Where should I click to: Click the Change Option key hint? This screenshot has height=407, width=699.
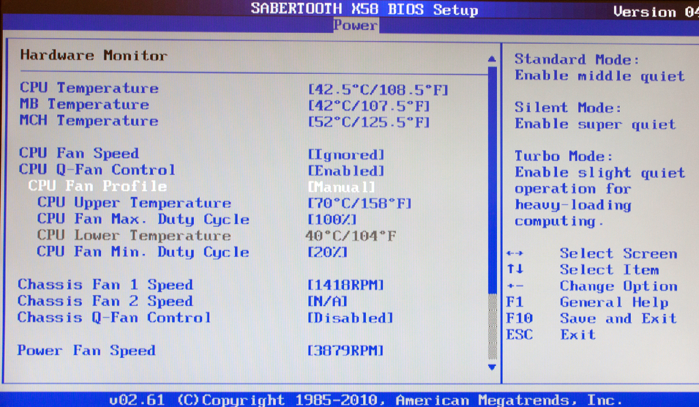click(x=618, y=286)
